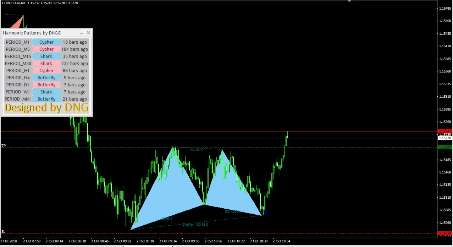The image size is (453, 247).
Task: Click the pink Butterfly label in D1 row
Action: [x=46, y=85]
